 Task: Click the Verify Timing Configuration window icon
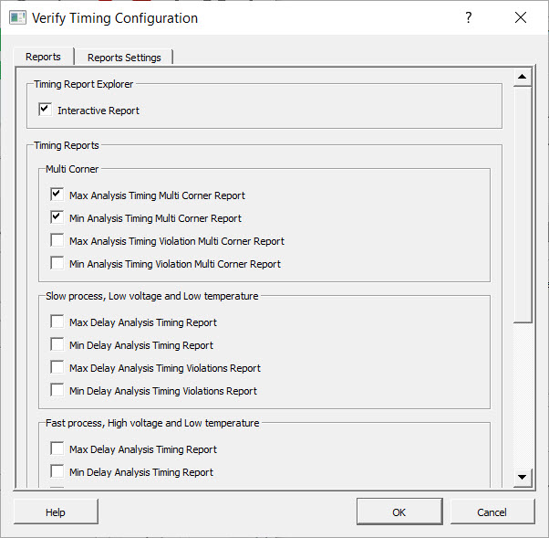[16, 18]
